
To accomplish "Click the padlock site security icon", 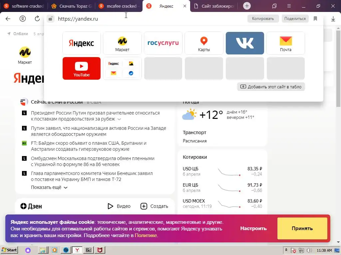I will point(51,19).
